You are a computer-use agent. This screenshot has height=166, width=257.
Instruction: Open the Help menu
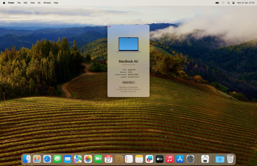pyautogui.click(x=56, y=3)
